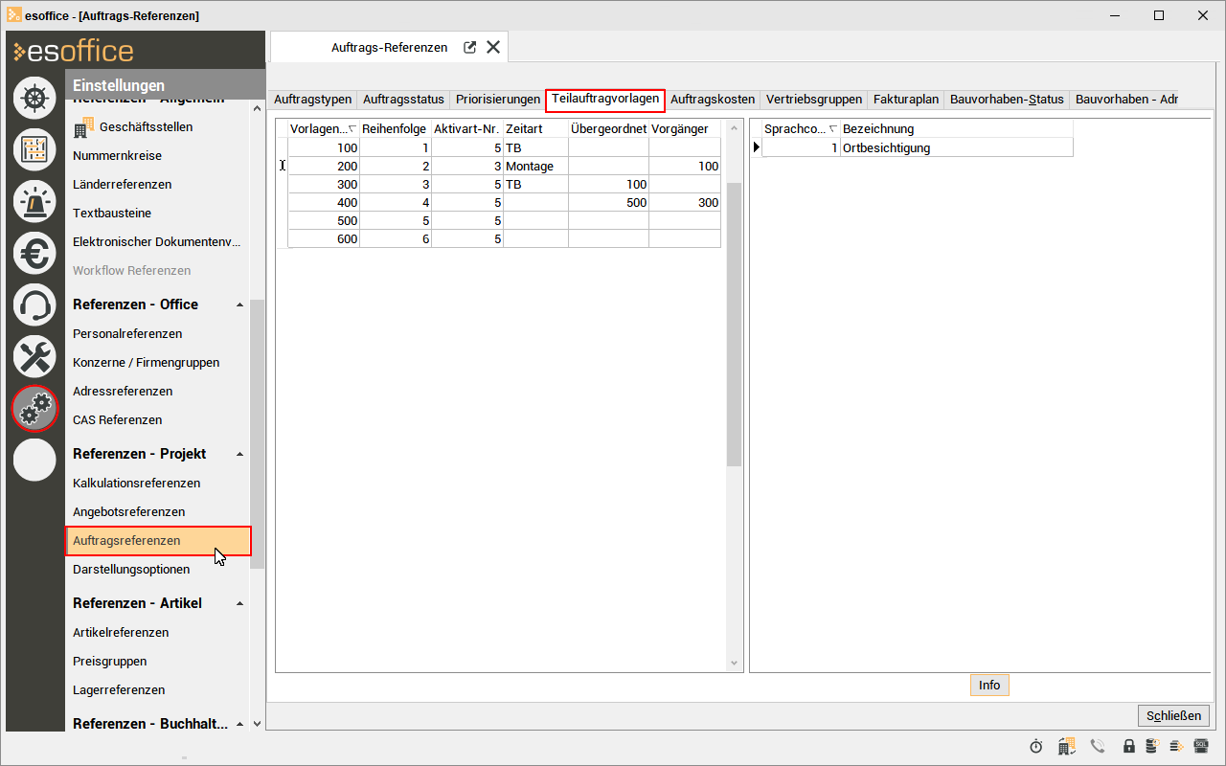
Task: Click the database clock icon in status bar
Action: click(x=1152, y=746)
